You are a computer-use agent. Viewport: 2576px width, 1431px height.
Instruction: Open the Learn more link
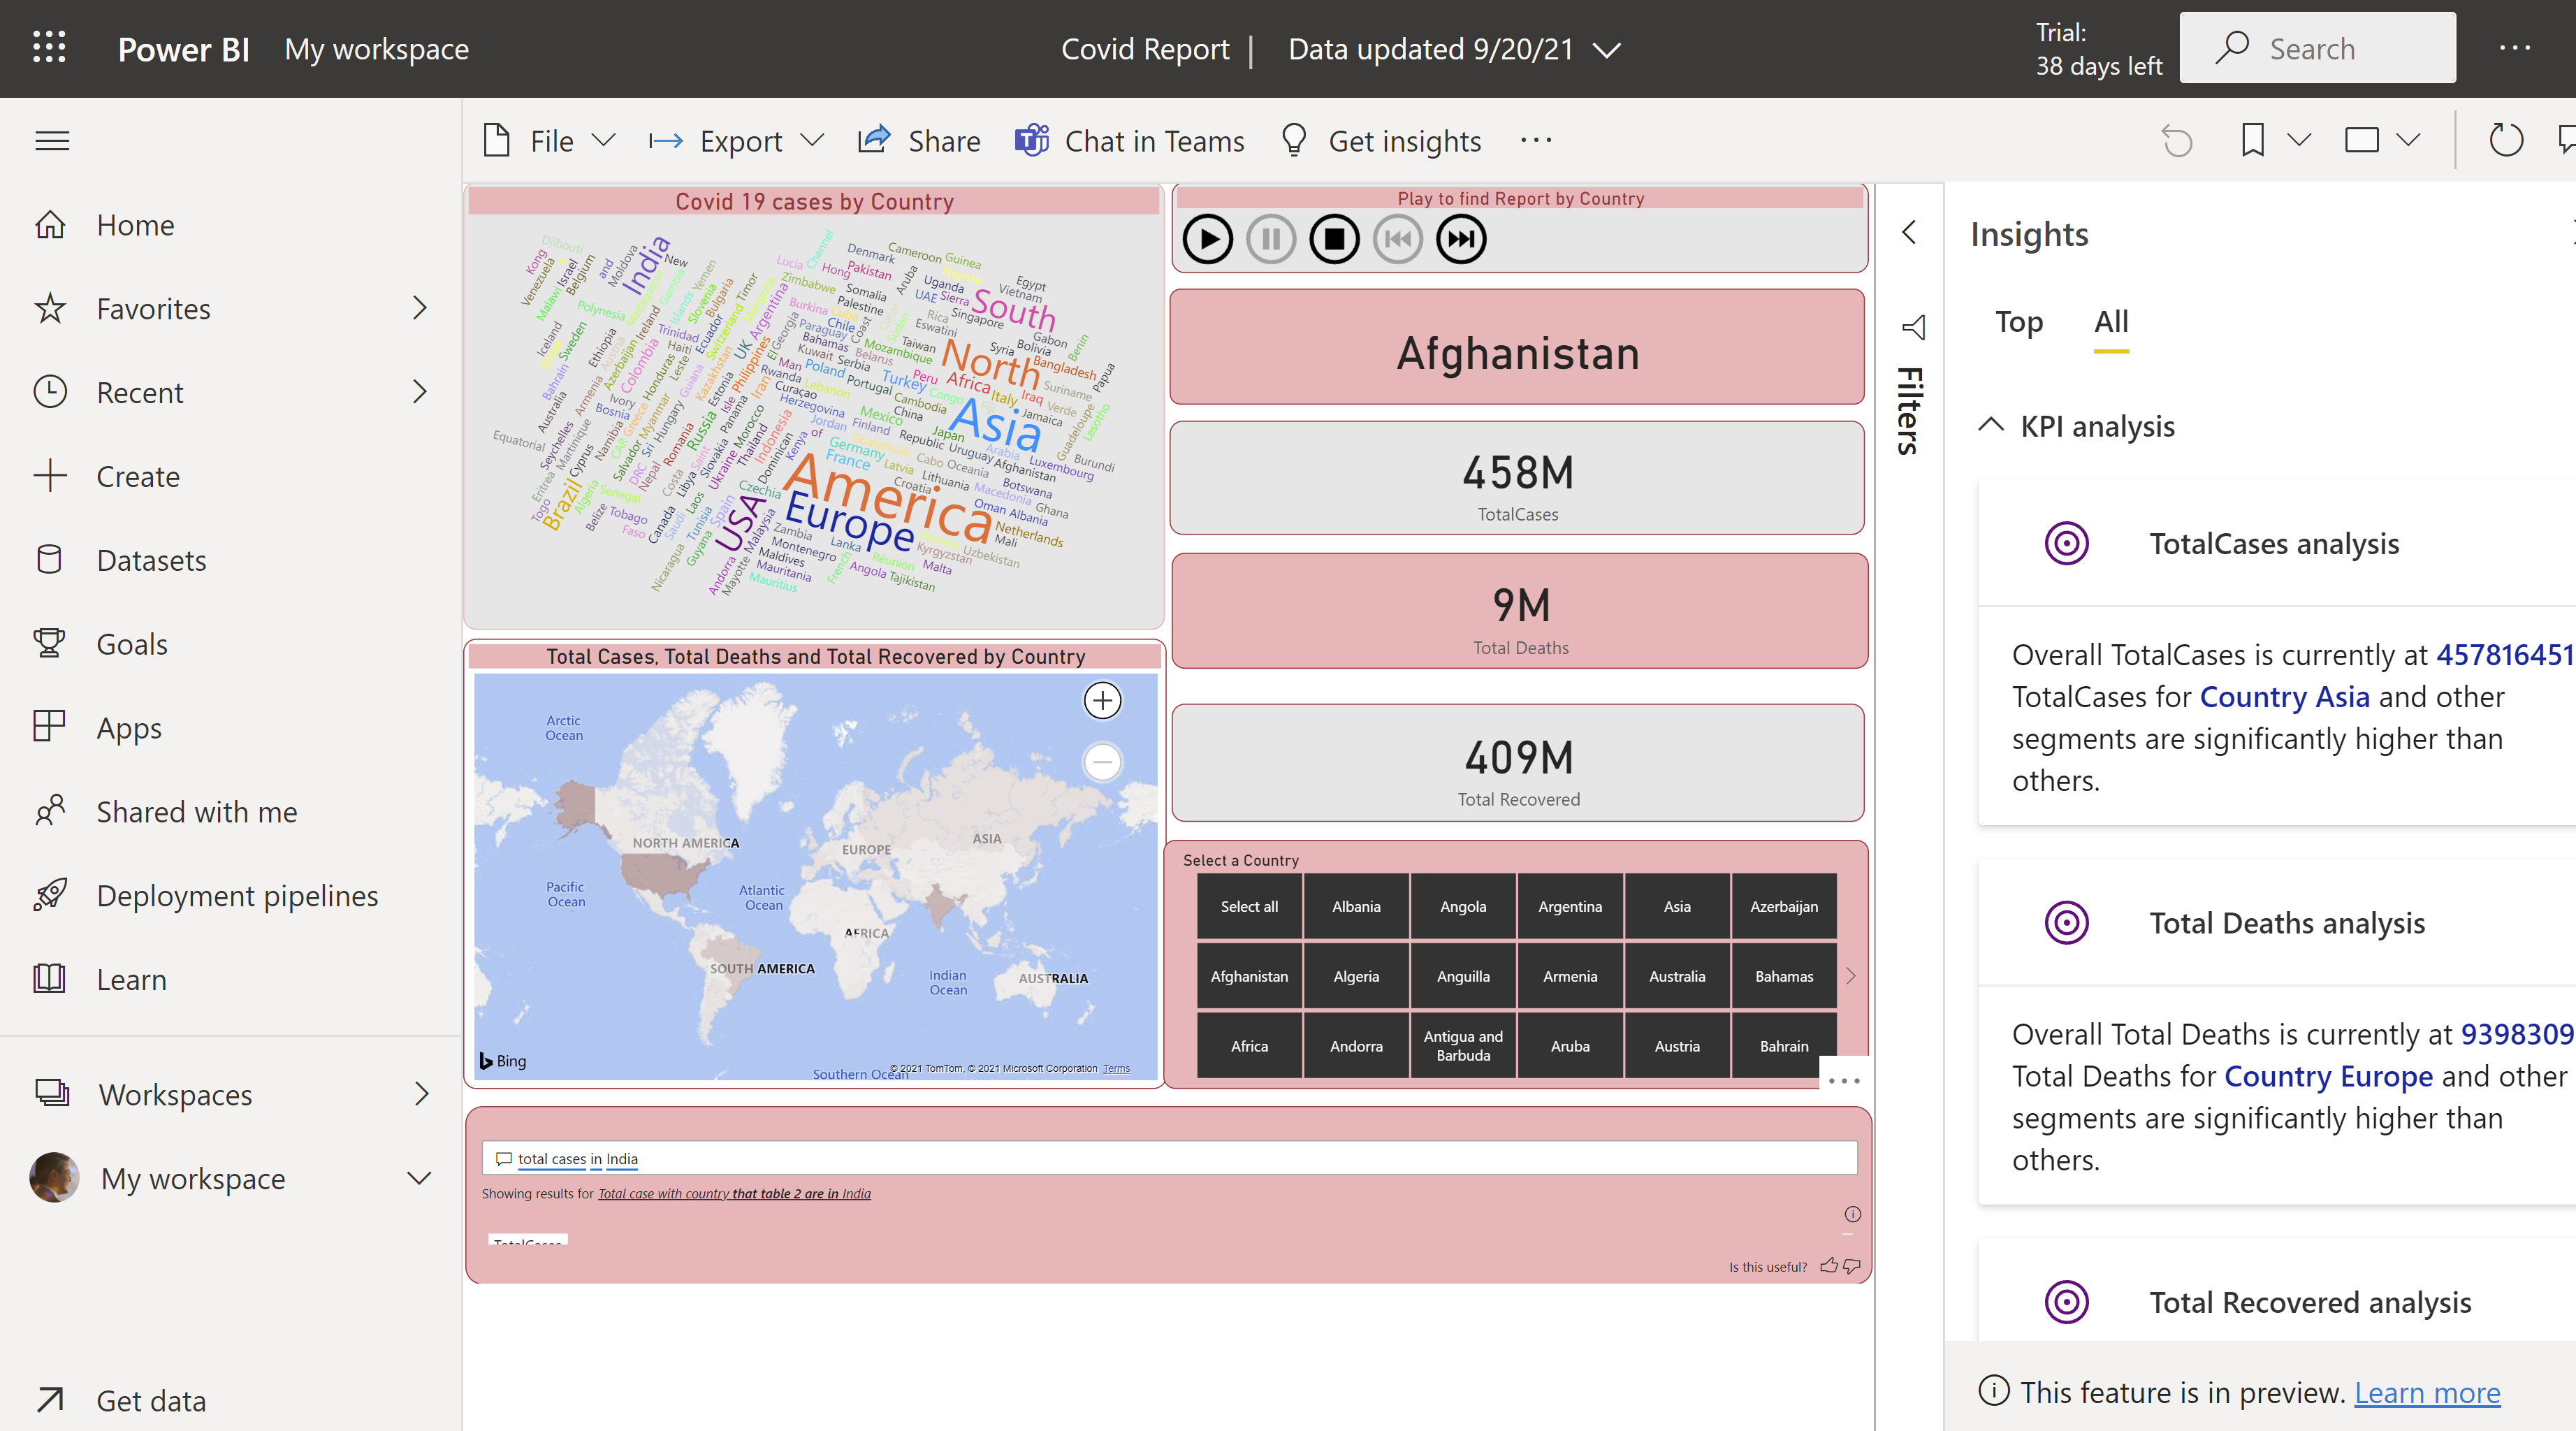click(2426, 1392)
